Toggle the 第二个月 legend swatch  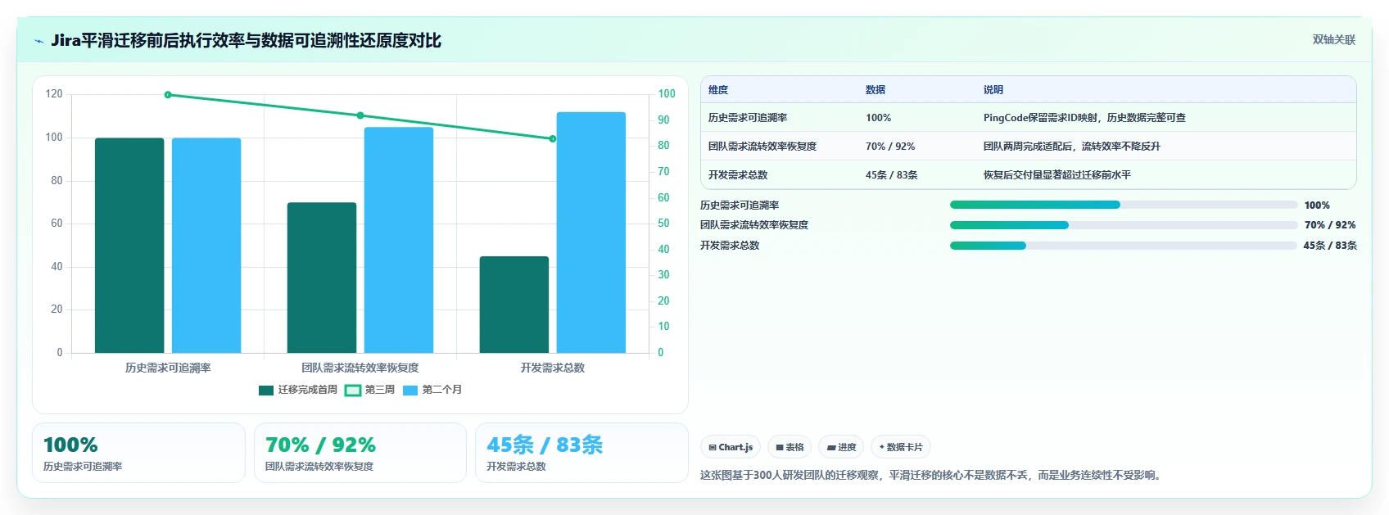[410, 391]
